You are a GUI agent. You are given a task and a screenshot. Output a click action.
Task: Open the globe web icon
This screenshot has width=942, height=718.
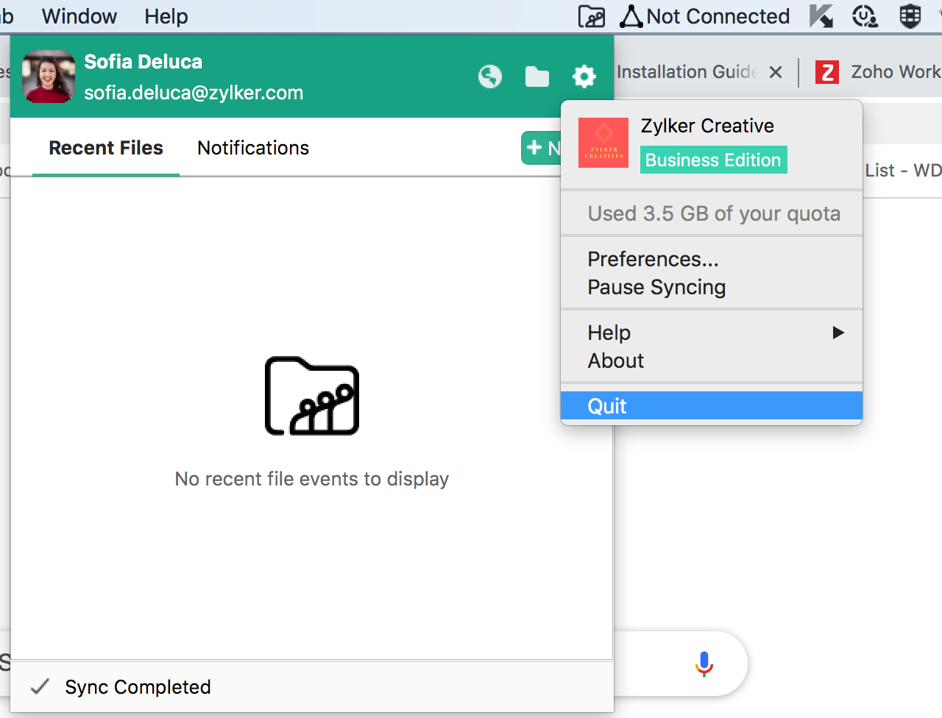[490, 77]
